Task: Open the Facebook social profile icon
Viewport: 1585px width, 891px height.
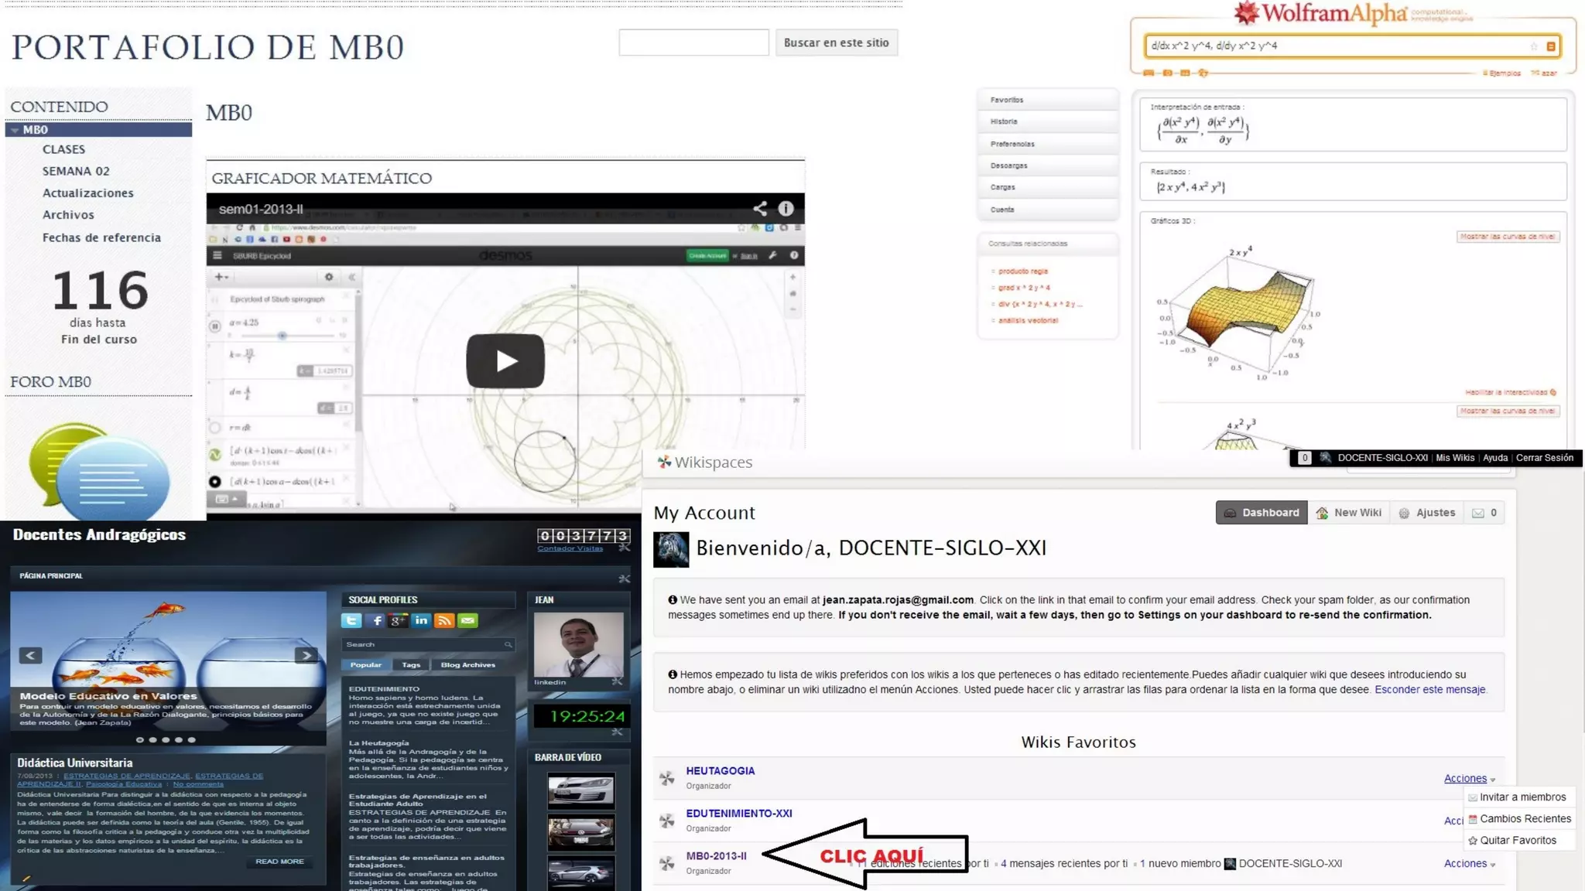Action: (x=375, y=620)
